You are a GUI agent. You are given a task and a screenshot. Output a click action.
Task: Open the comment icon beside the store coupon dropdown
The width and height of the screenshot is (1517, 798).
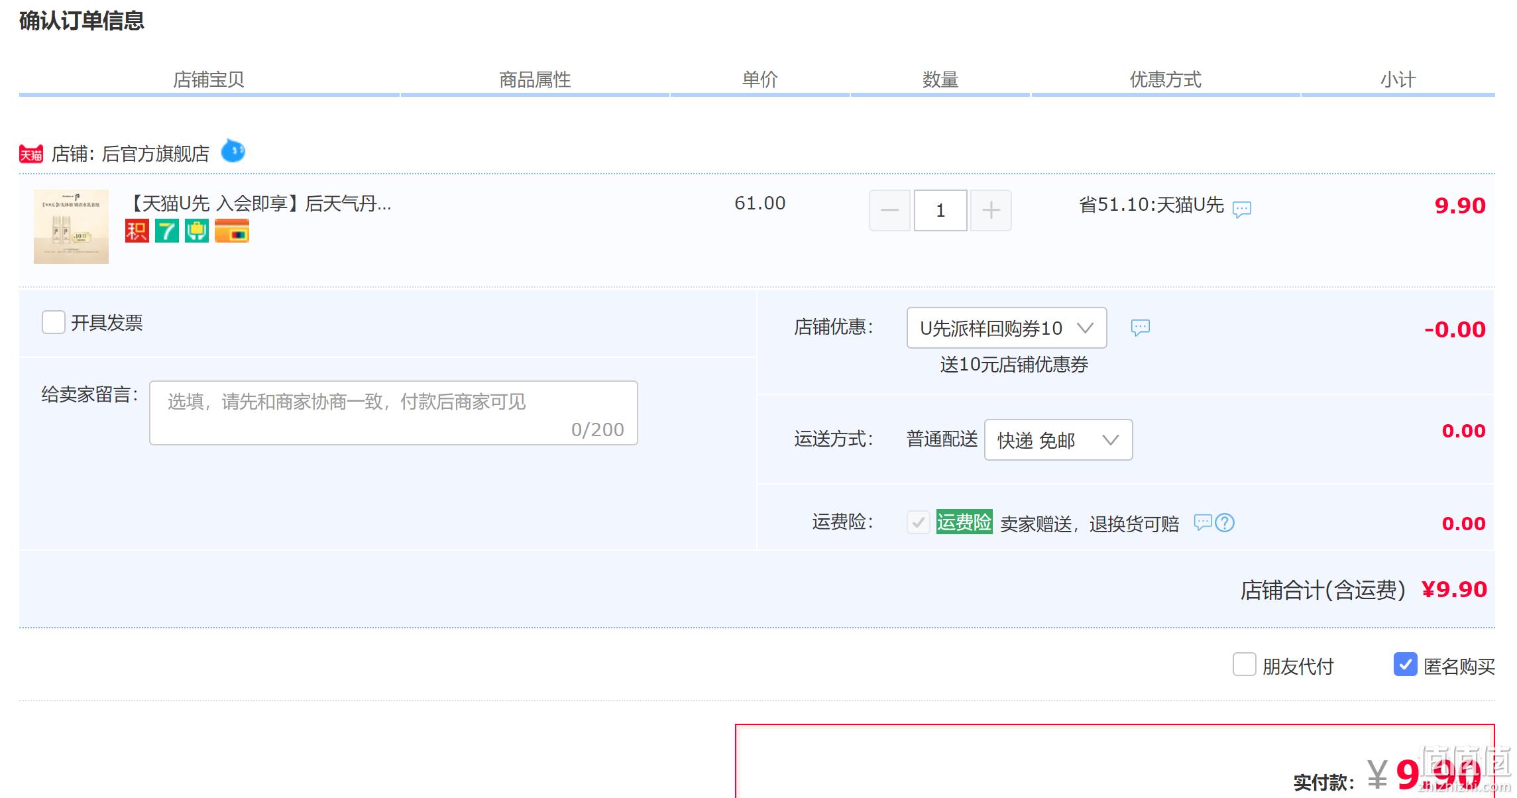point(1140,327)
